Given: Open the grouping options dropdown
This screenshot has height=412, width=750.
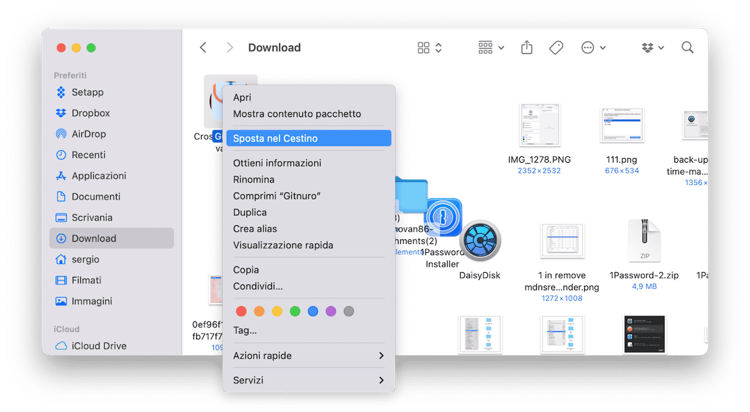Looking at the screenshot, I should click(491, 47).
